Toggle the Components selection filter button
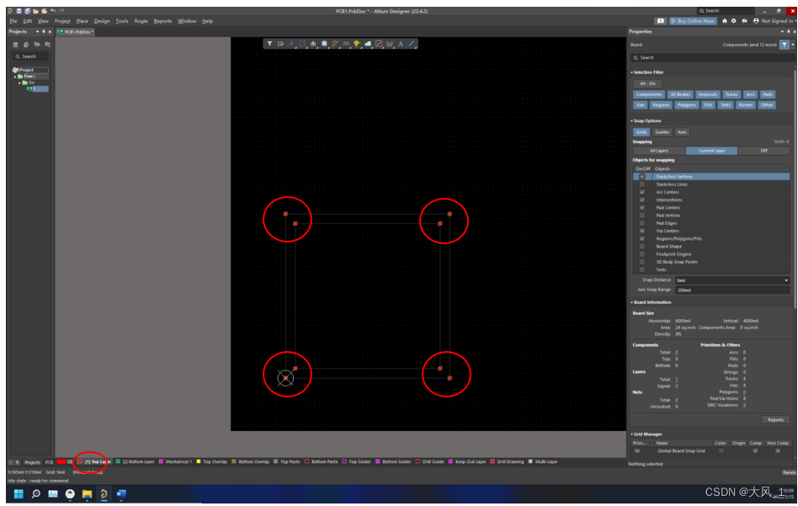 point(649,94)
